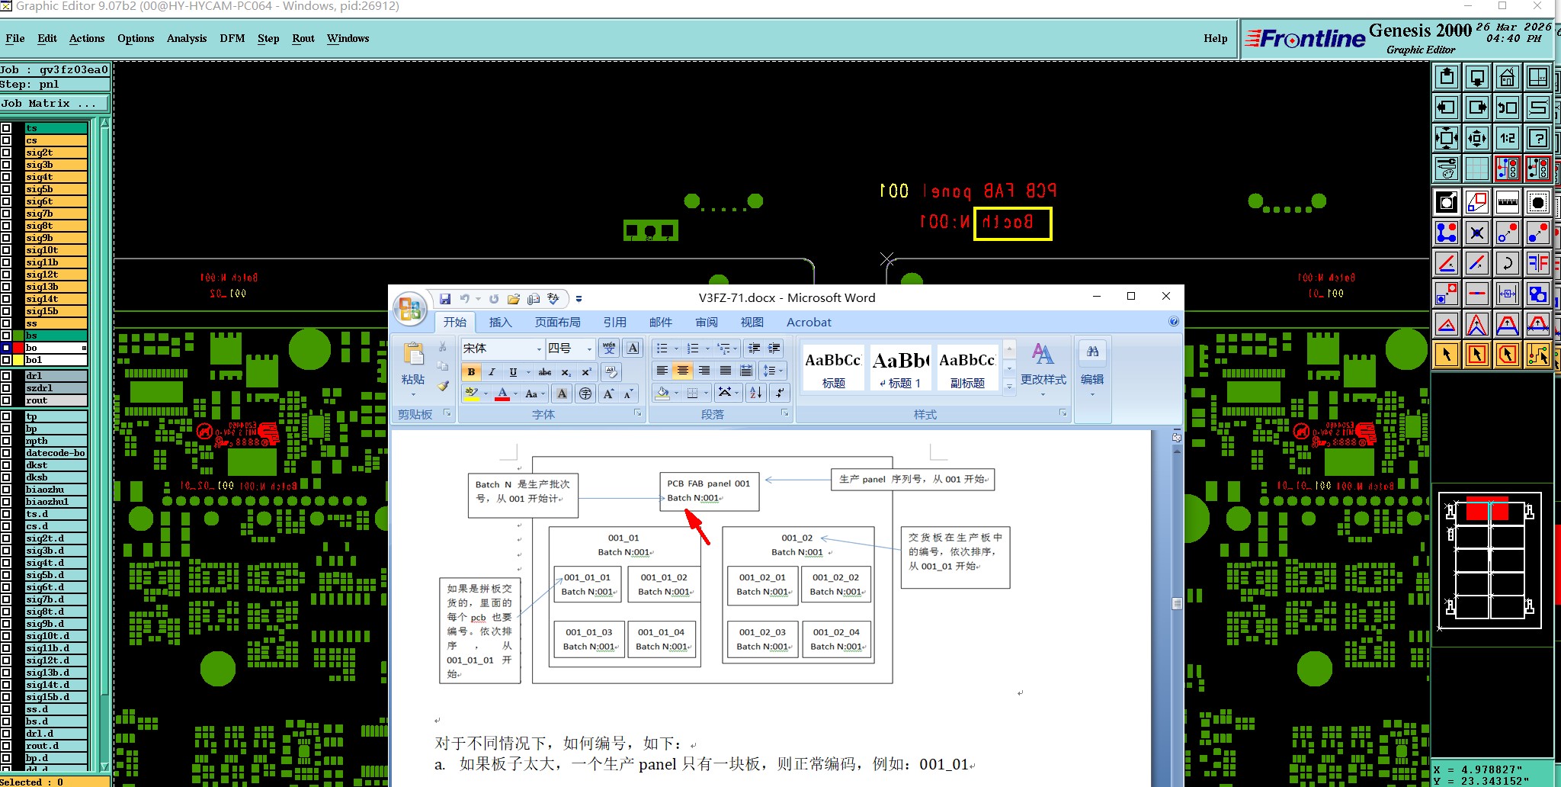This screenshot has width=1561, height=787.
Task: Open the Analysis menu
Action: coord(187,38)
